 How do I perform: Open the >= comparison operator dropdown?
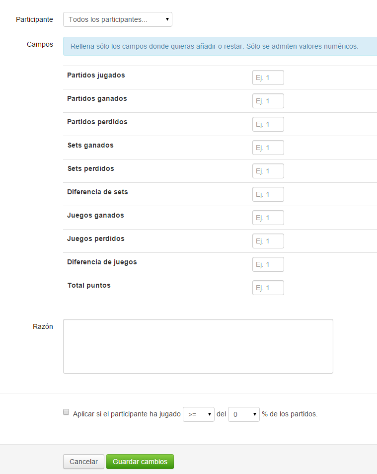coord(199,414)
